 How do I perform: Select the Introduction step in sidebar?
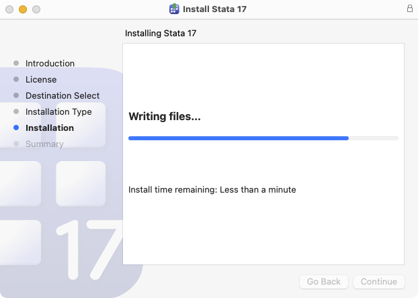50,63
